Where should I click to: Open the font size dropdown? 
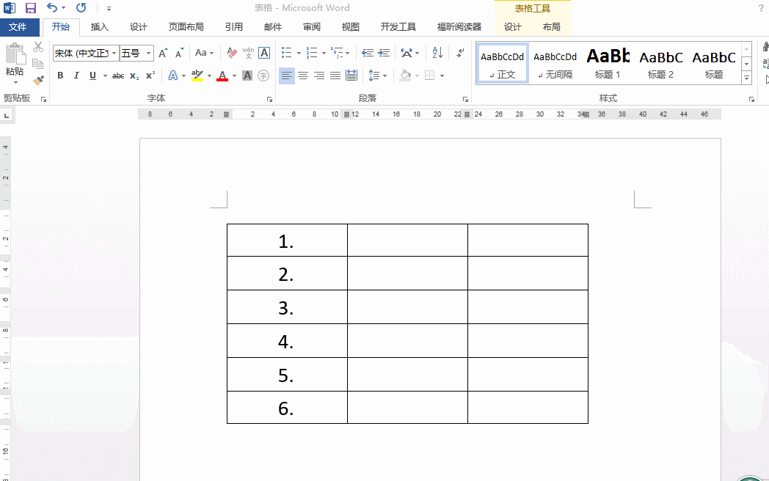(x=148, y=52)
